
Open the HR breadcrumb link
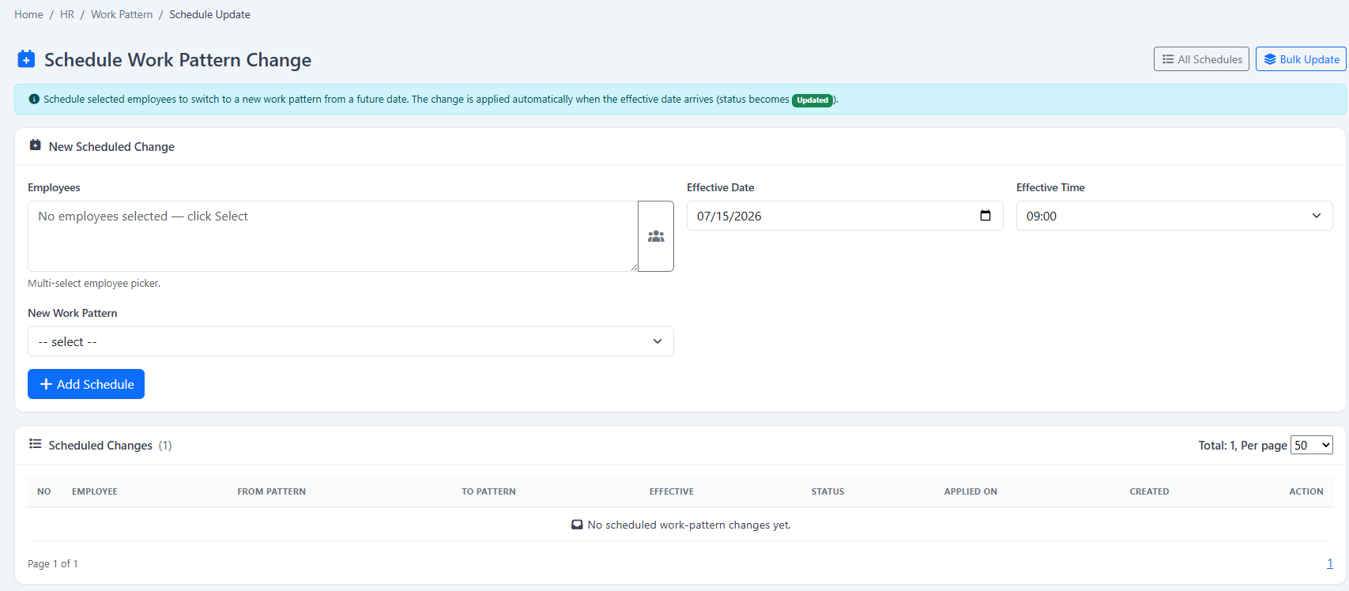click(x=67, y=14)
